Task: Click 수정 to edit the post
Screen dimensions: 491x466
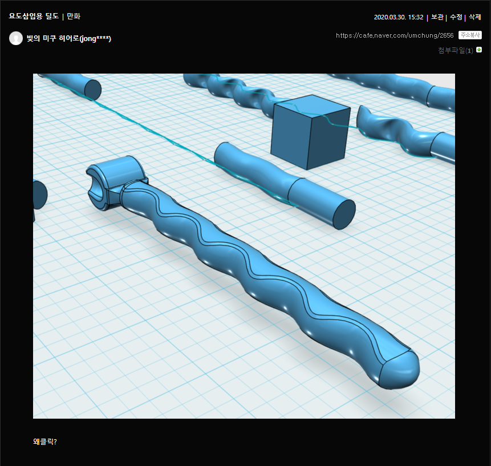Action: tap(456, 17)
